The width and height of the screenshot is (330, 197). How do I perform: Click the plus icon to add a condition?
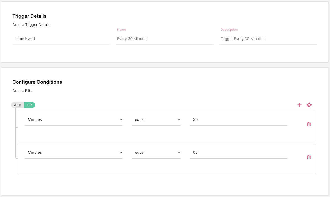299,105
